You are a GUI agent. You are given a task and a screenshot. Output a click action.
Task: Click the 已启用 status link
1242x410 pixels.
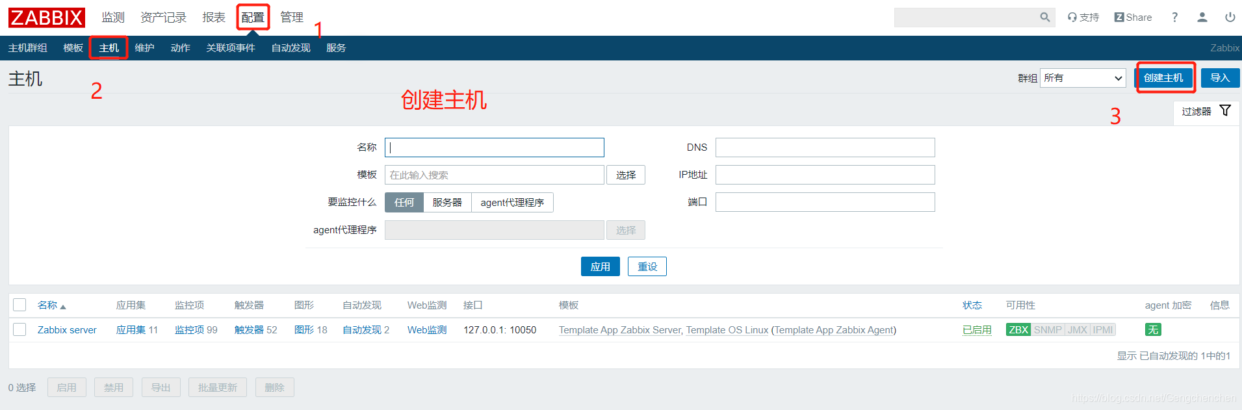(x=977, y=330)
